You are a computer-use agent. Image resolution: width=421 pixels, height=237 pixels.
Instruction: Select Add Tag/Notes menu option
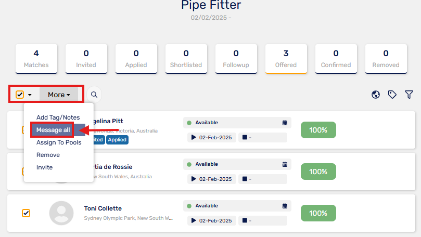pyautogui.click(x=58, y=117)
